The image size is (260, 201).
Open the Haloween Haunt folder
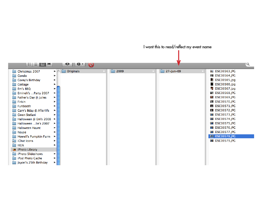point(34,128)
